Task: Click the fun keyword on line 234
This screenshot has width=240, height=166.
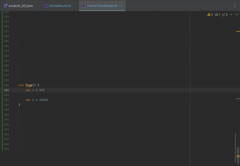Action: (21, 85)
